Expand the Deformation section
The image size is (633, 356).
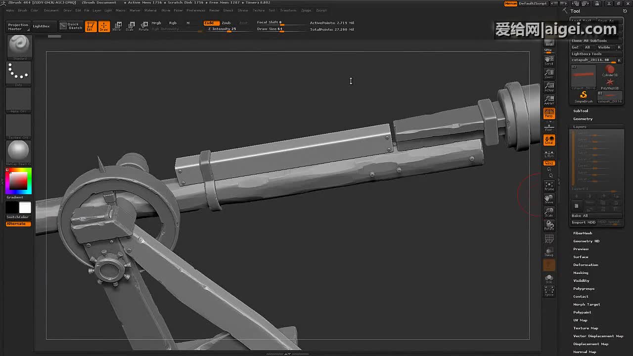tap(586, 265)
